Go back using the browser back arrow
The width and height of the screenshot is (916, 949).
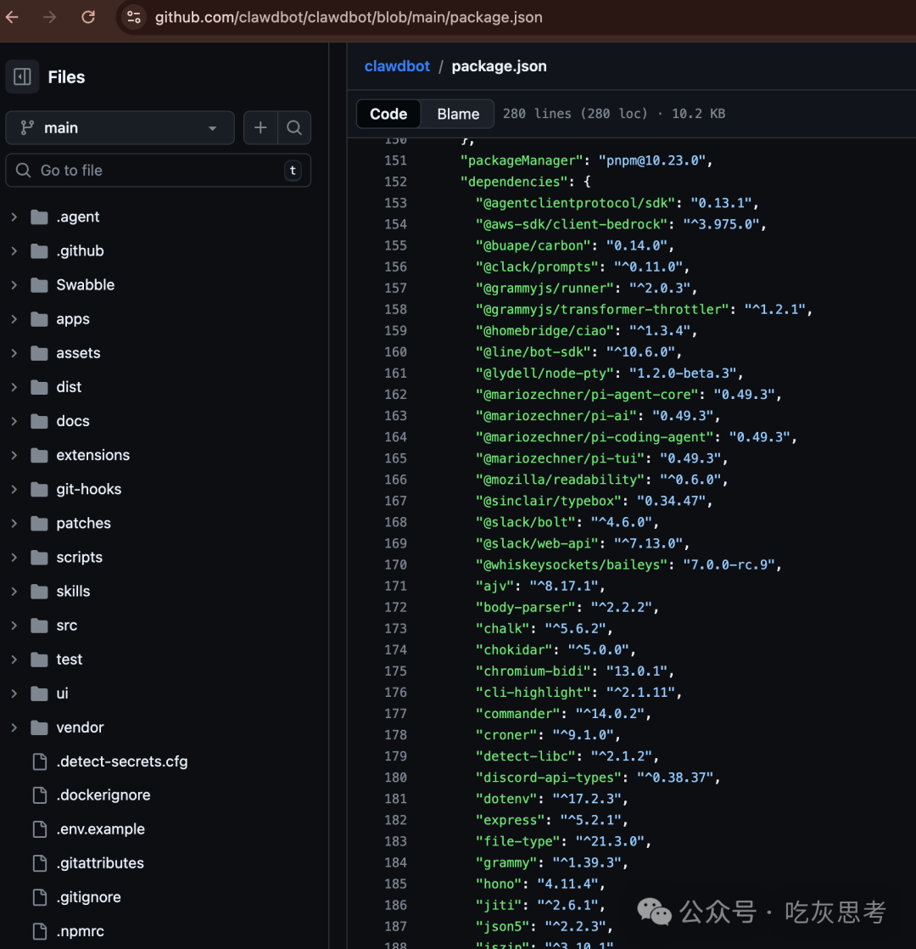[14, 16]
